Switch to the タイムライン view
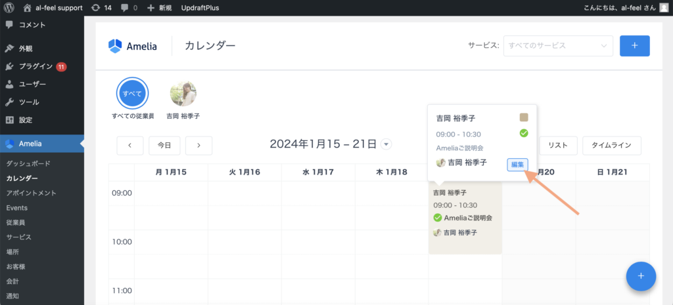This screenshot has width=673, height=305. 611,145
